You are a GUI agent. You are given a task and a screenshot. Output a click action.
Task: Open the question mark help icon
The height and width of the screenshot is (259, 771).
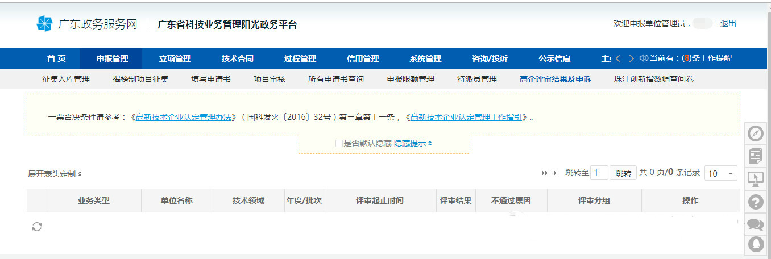(x=756, y=201)
